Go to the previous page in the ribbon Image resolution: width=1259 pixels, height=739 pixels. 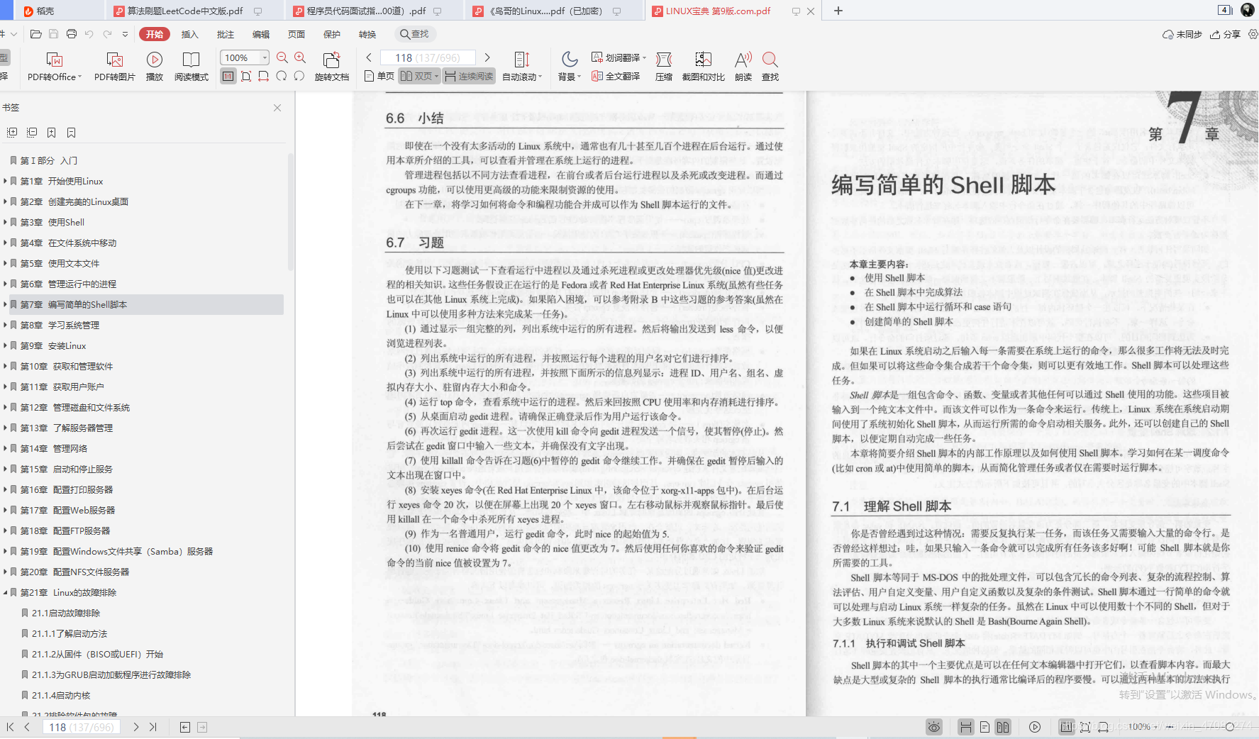pyautogui.click(x=369, y=57)
